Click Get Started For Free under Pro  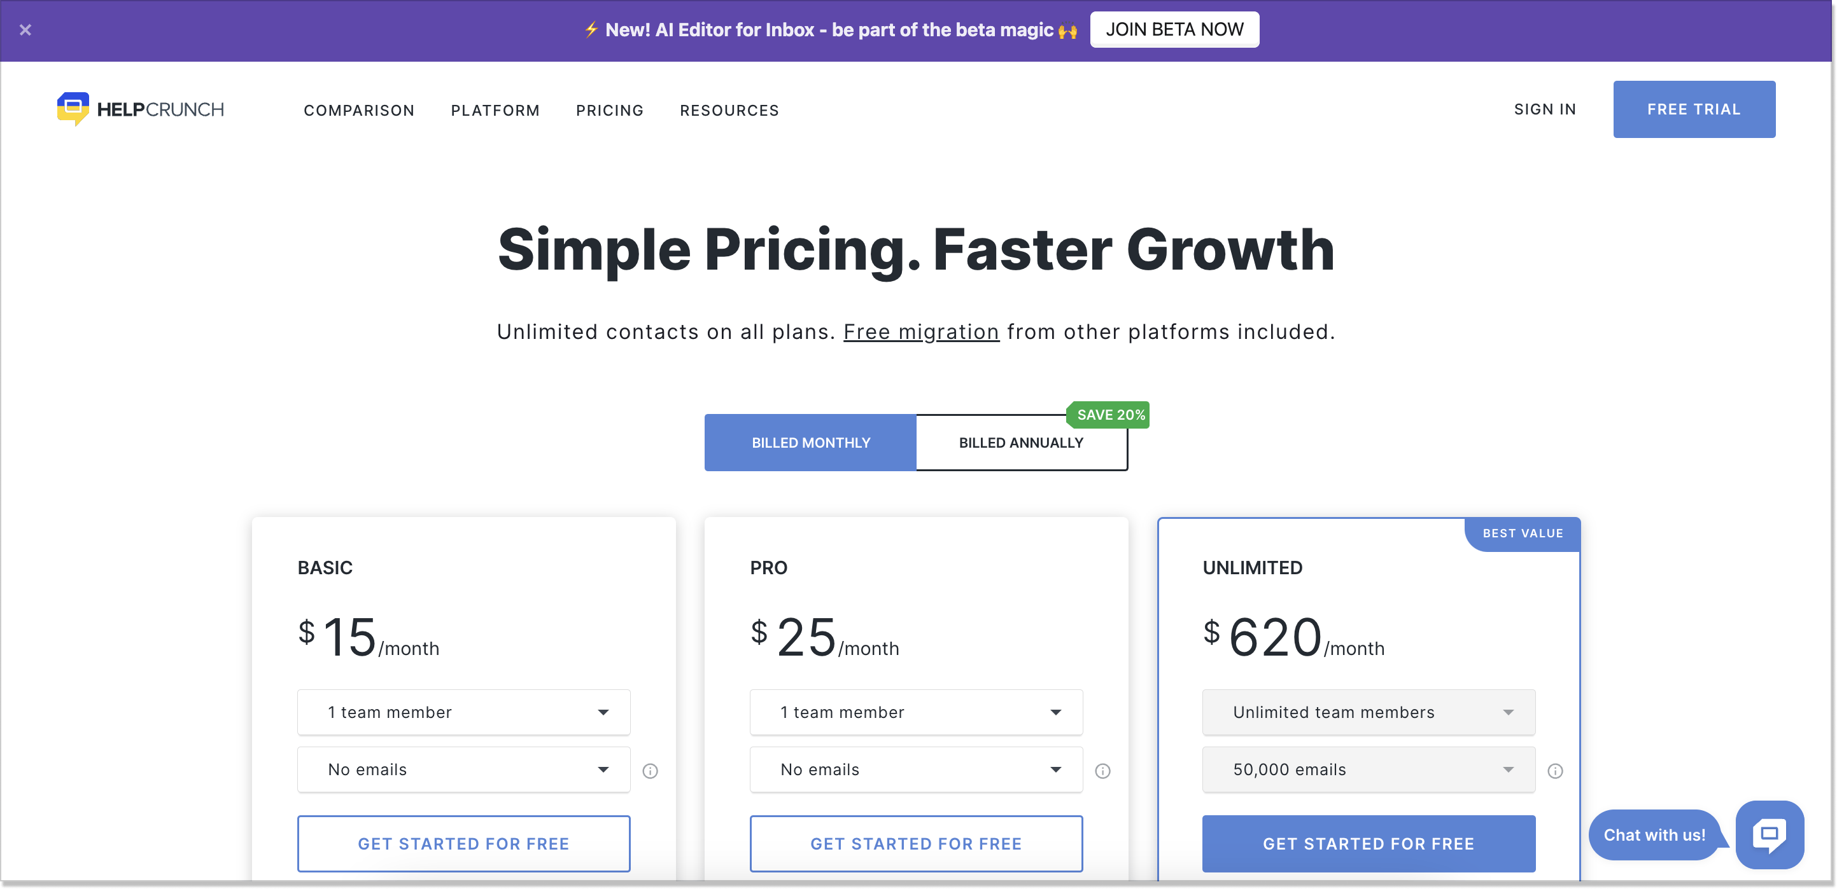click(x=916, y=843)
